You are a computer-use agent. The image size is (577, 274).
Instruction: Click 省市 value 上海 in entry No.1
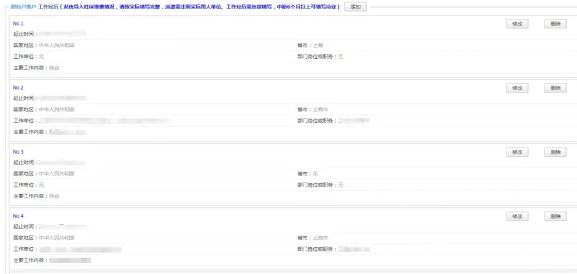(317, 45)
